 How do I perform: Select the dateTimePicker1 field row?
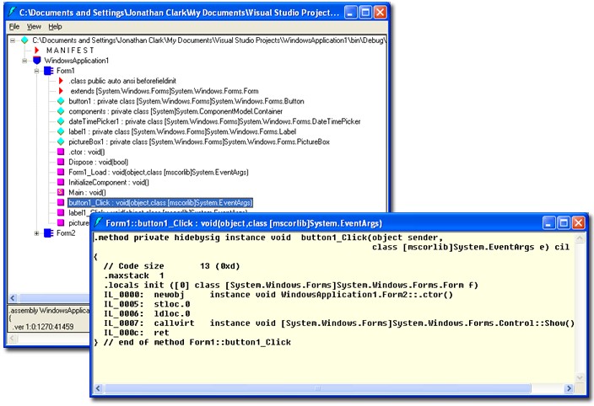click(x=214, y=122)
